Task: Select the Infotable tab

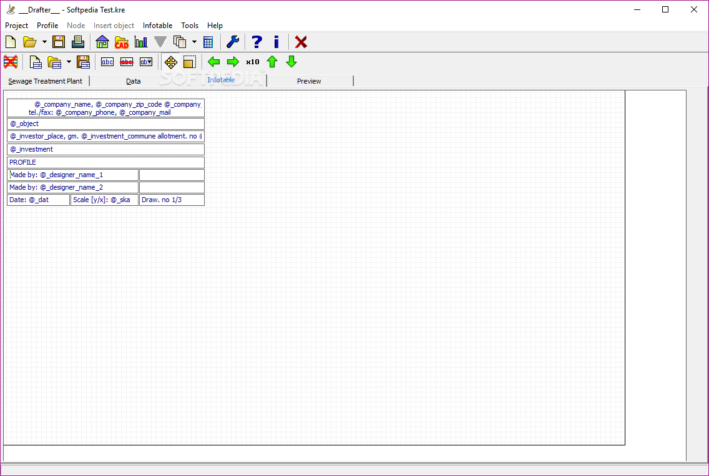Action: coord(221,80)
